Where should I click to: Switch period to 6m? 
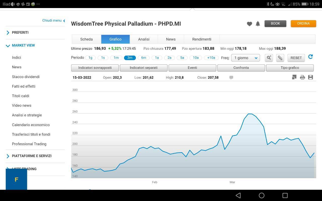click(144, 58)
